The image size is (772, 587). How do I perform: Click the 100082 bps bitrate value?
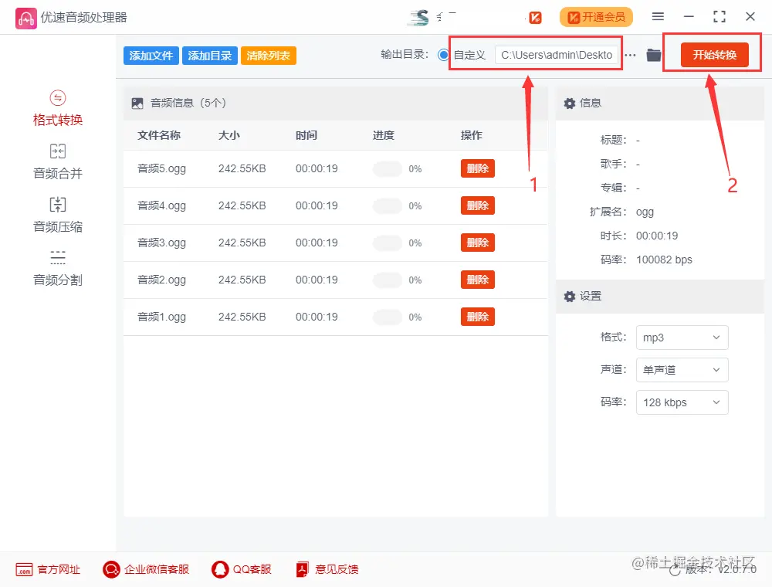coord(664,260)
